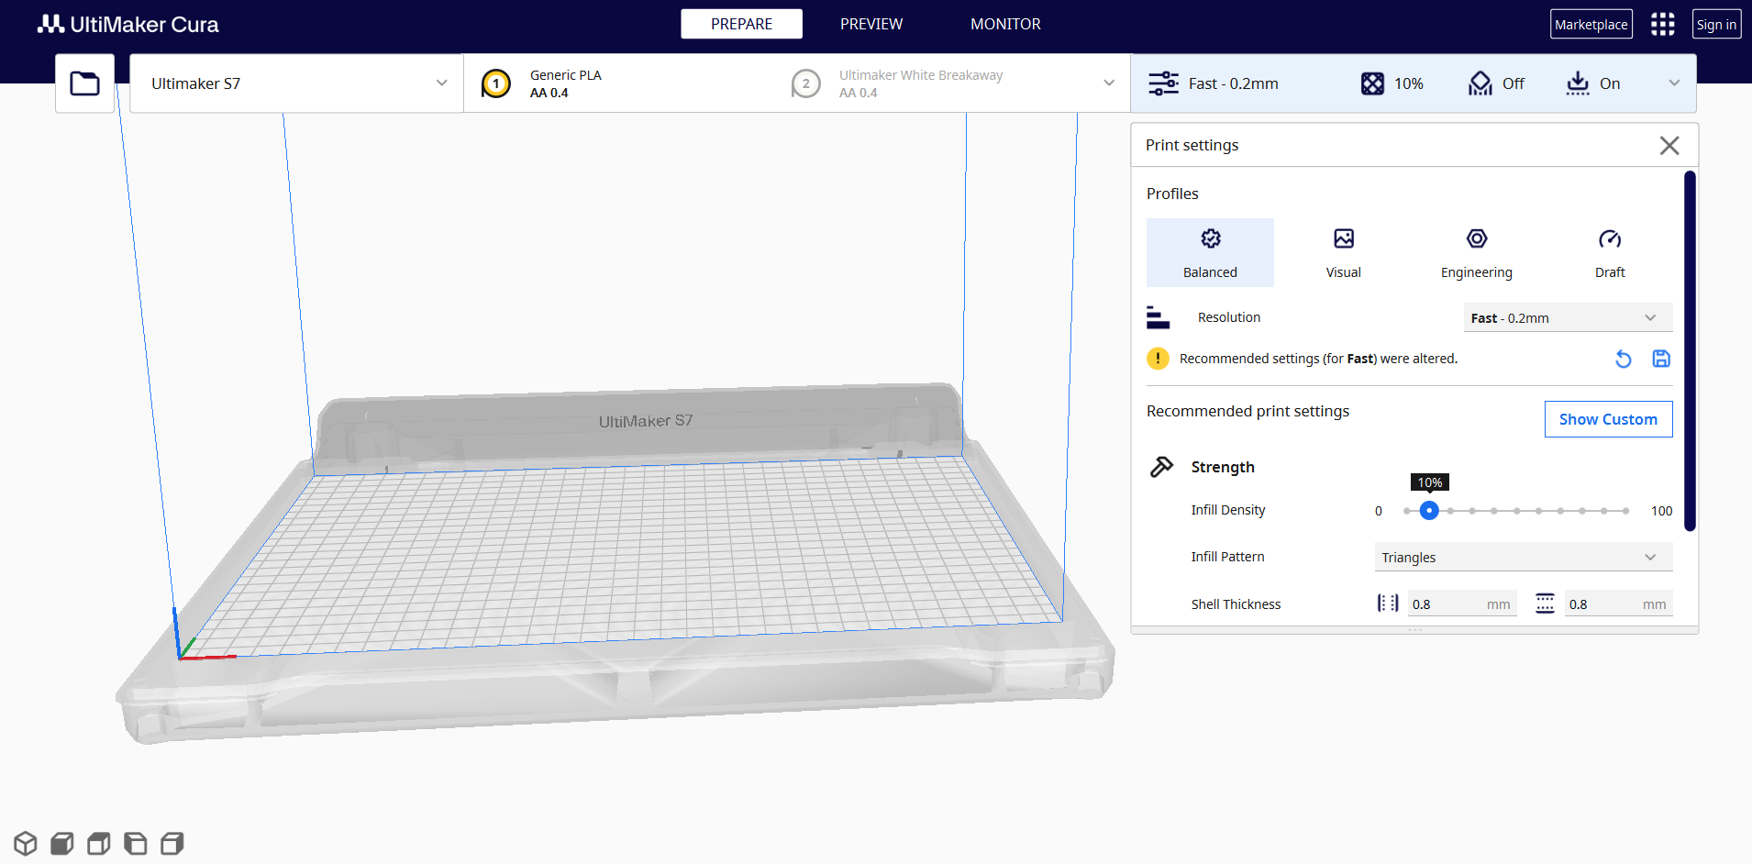The image size is (1752, 864).
Task: Click the wall thickness 0.8 mm field
Action: pyautogui.click(x=1462, y=604)
